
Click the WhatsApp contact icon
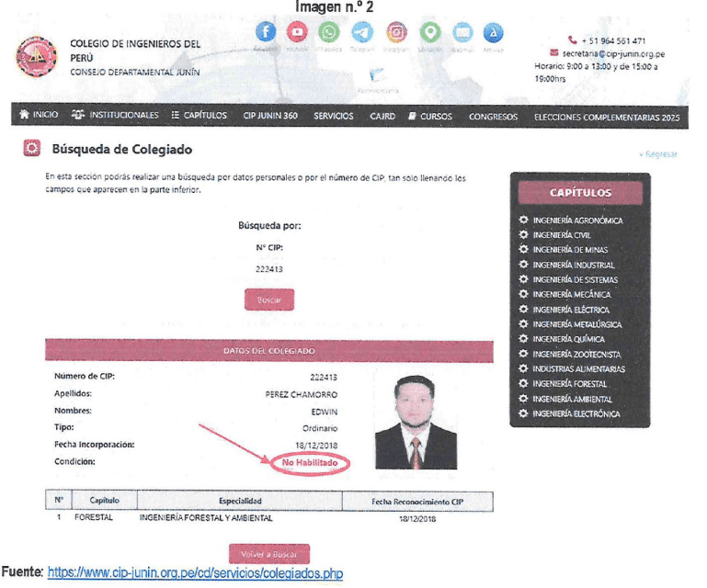click(329, 32)
